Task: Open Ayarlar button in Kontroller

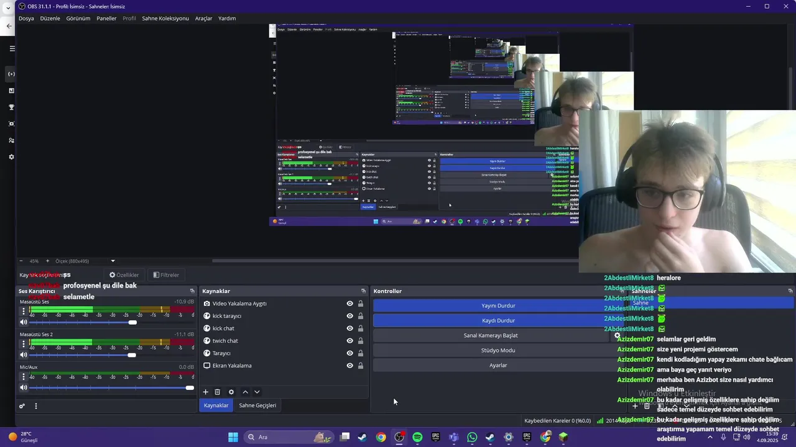Action: (x=498, y=365)
